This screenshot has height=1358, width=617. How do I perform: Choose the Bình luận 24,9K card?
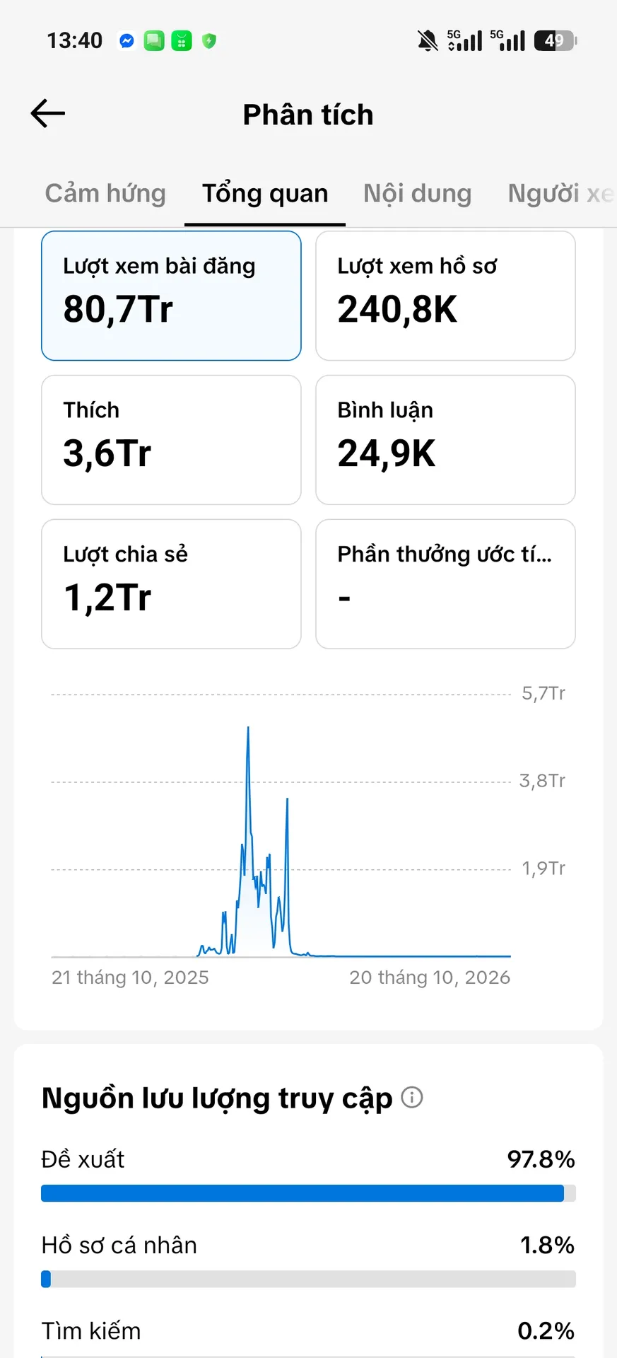(445, 440)
